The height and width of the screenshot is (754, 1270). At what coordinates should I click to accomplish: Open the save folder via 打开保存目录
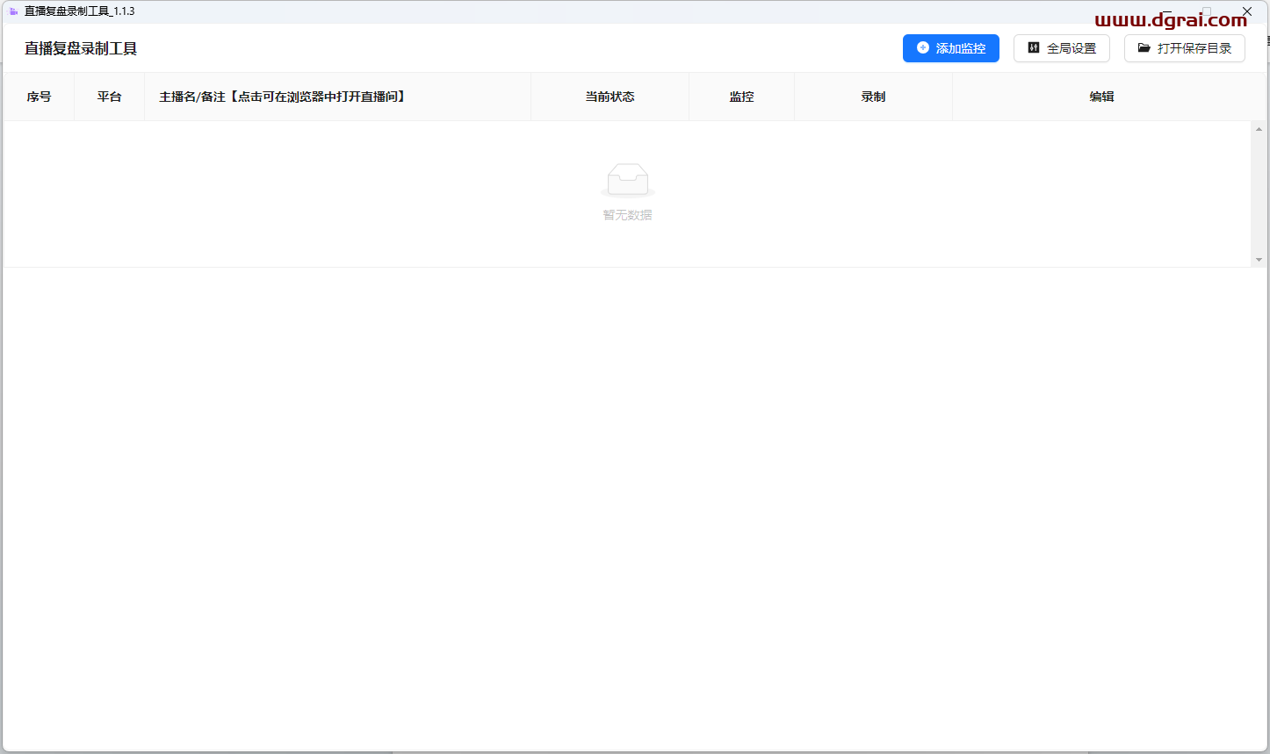1184,48
